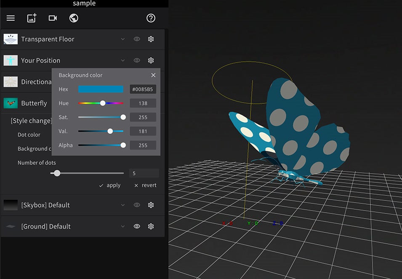Click the revert button
Screen dimensions: 402x279
(145, 185)
